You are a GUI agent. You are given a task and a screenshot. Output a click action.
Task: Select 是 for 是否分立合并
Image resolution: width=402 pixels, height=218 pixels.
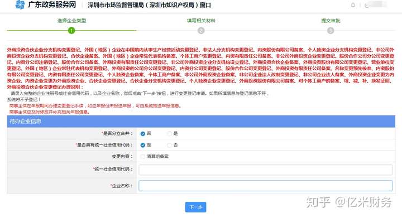pyautogui.click(x=169, y=134)
